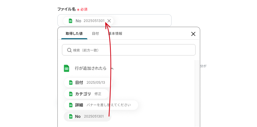Click the Sheets icon in the file name field chip

pos(71,21)
